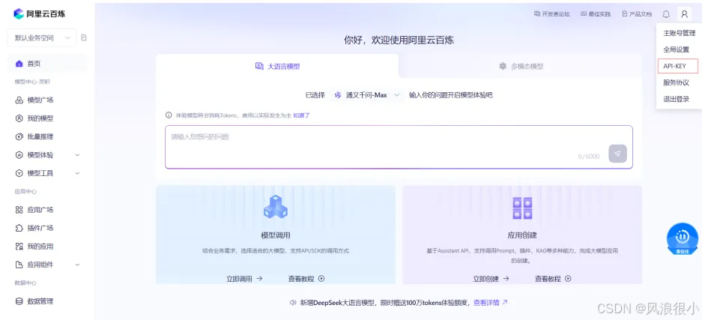
Task: Click the 知道了 link
Action: (x=302, y=115)
